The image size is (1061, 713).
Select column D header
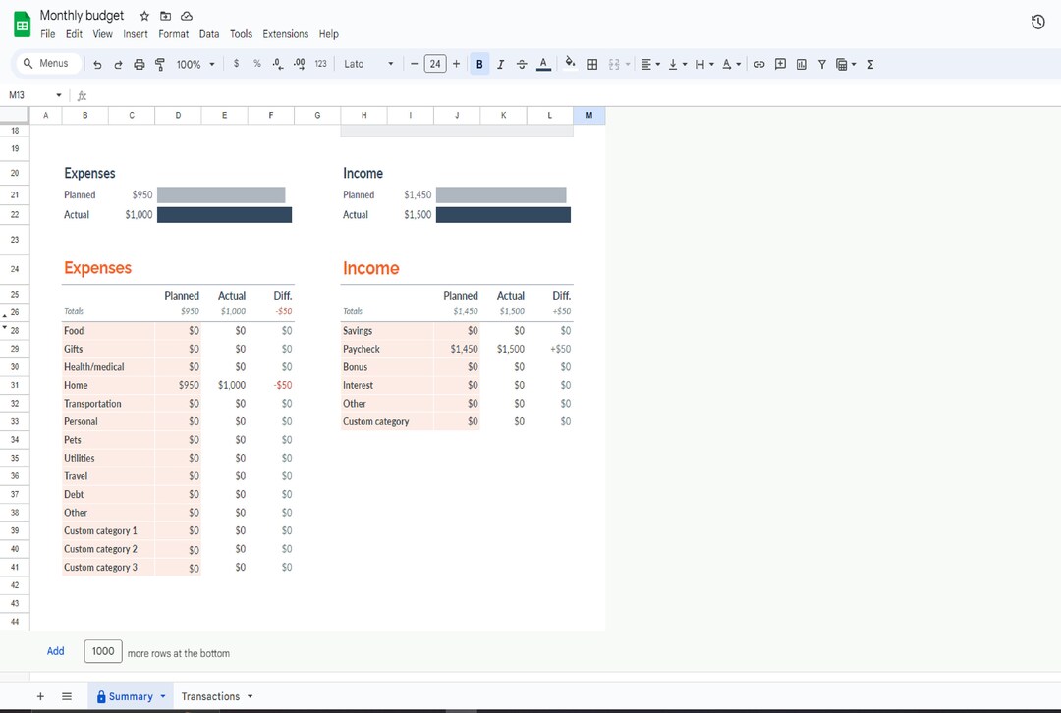pyautogui.click(x=178, y=115)
